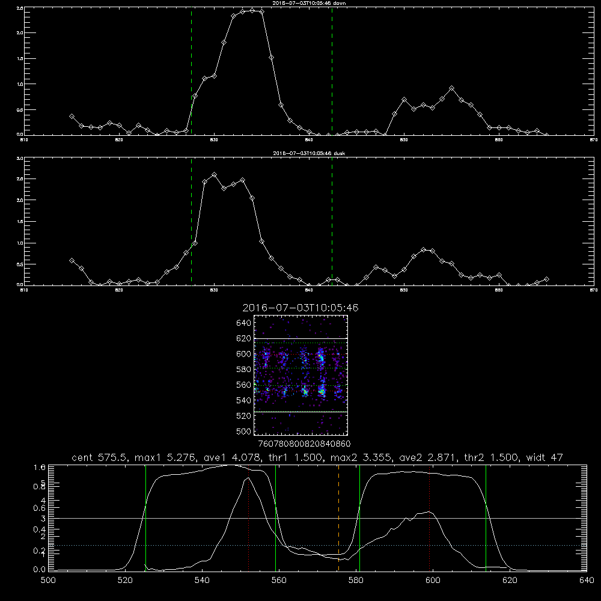This screenshot has width=601, height=601.
Task: Click the dusk plot y-axis label 3.0
Action: click(x=20, y=158)
